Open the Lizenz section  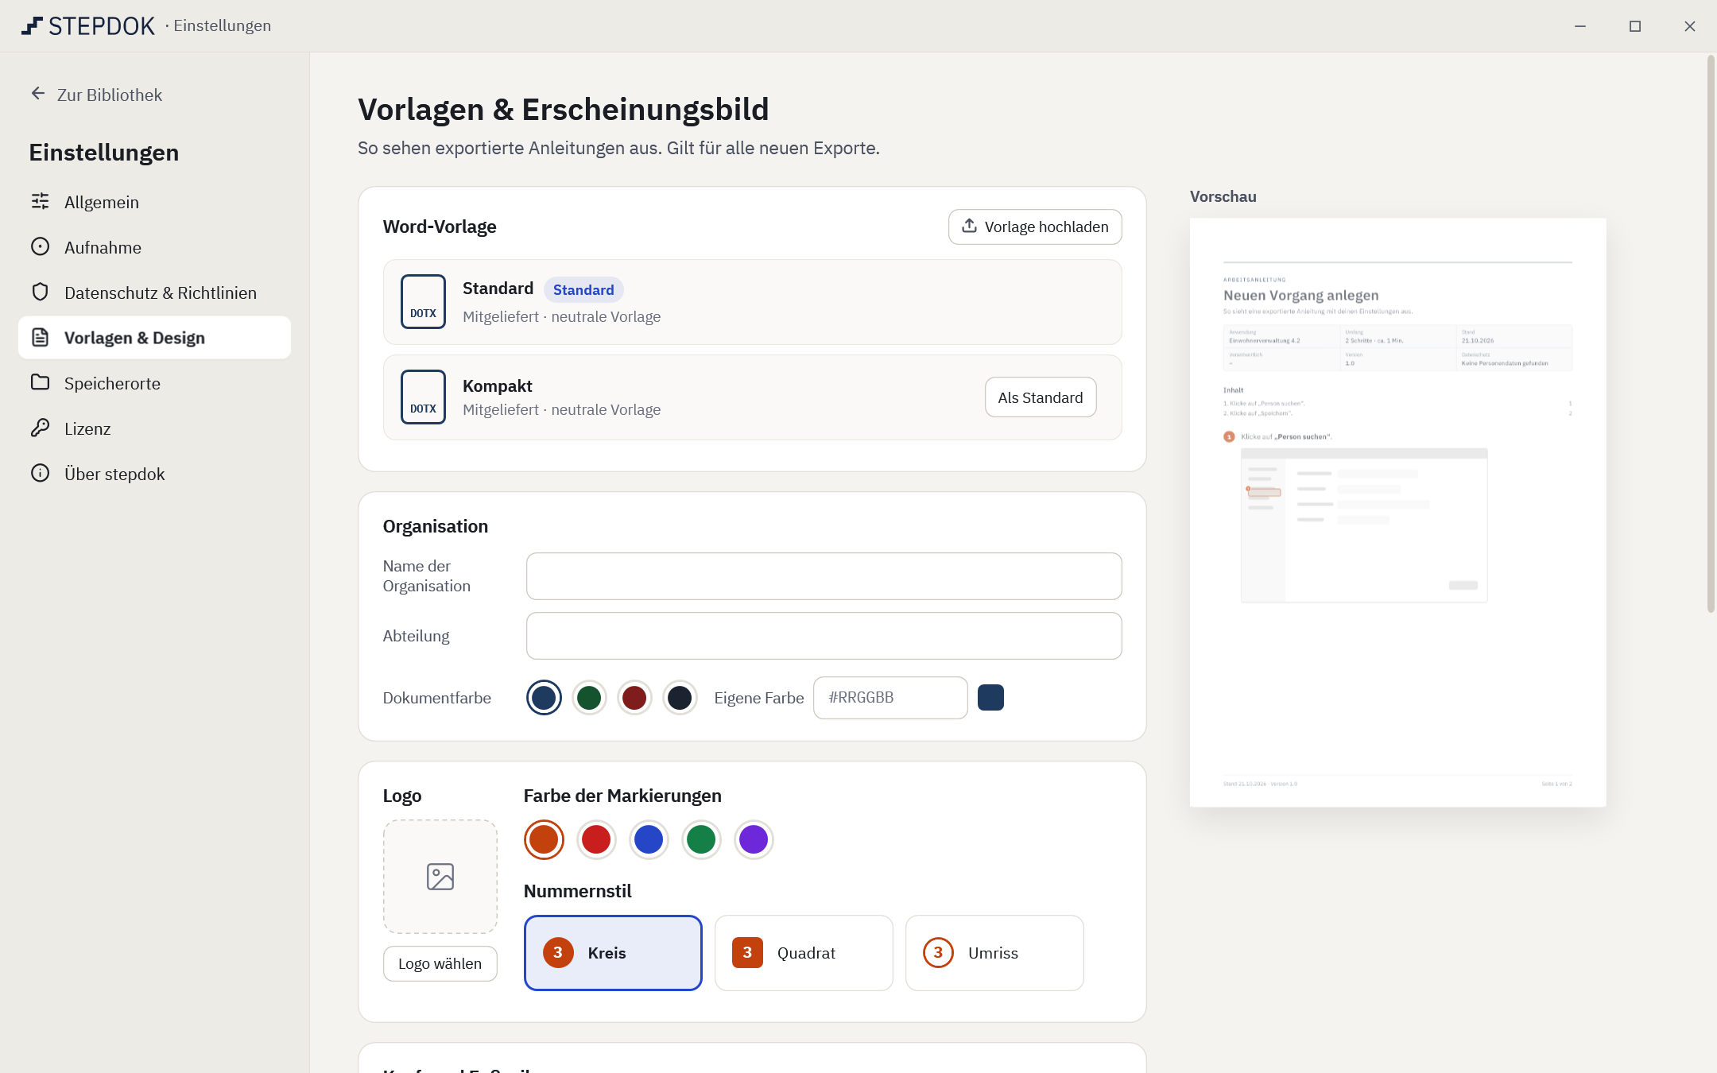point(154,428)
